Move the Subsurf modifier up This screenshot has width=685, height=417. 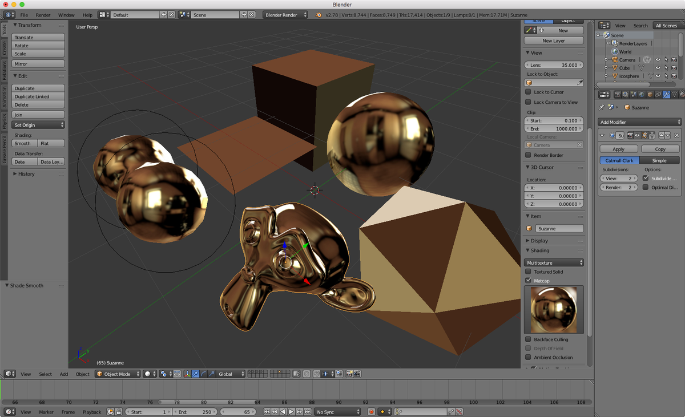[662, 135]
